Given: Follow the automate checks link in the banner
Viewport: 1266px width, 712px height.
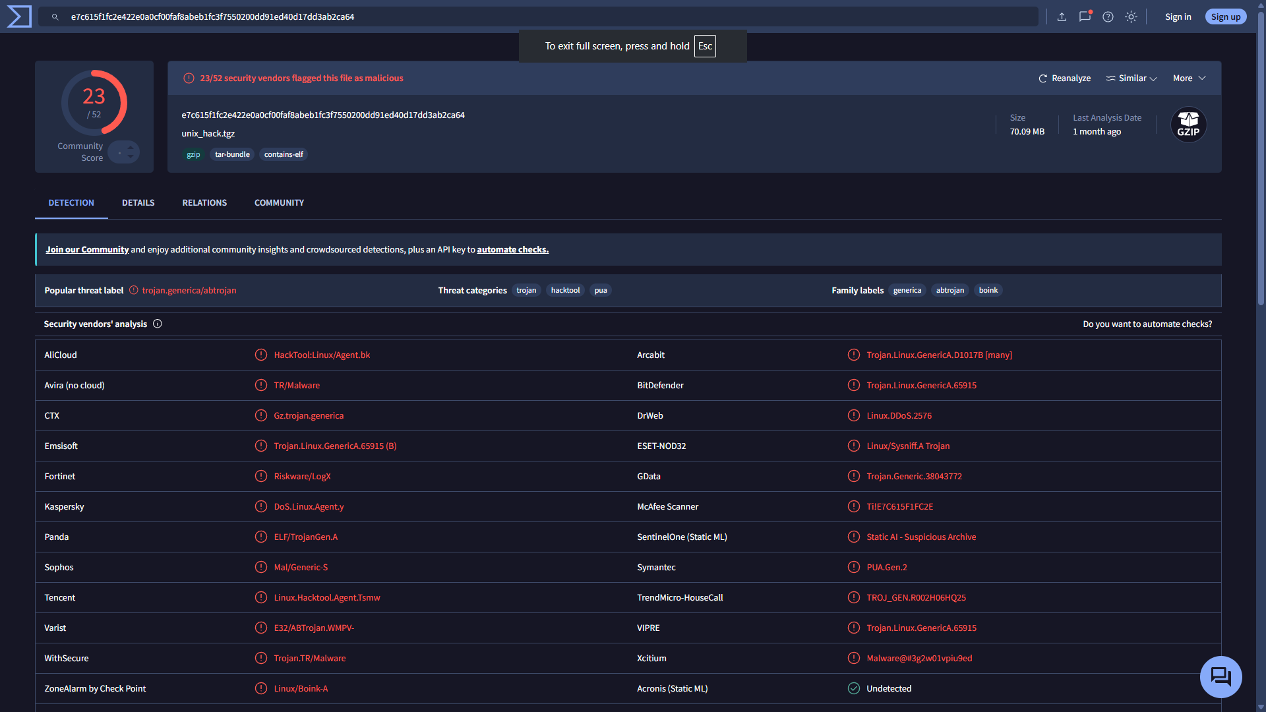Looking at the screenshot, I should click(513, 249).
